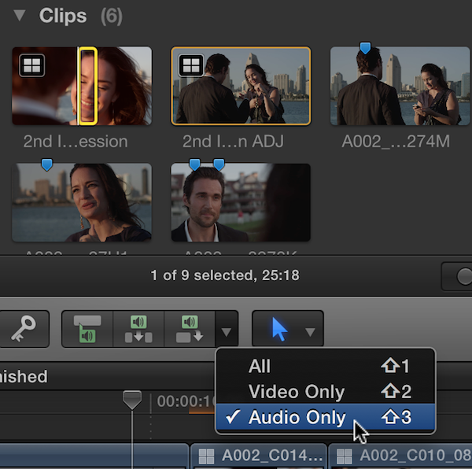This screenshot has width=472, height=469.
Task: Click the blue marker on A002_…274M clip
Action: coord(365,48)
